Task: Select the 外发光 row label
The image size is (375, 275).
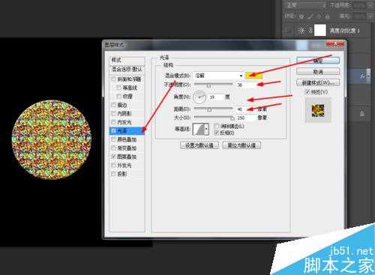Action: point(124,165)
